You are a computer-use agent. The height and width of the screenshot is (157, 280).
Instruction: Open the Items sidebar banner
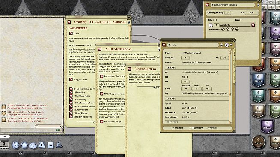click(258, 81)
